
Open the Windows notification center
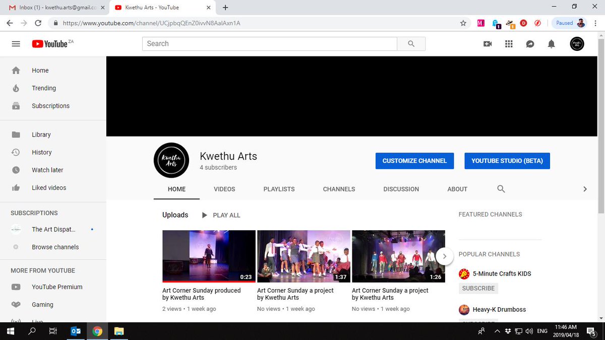click(x=592, y=331)
